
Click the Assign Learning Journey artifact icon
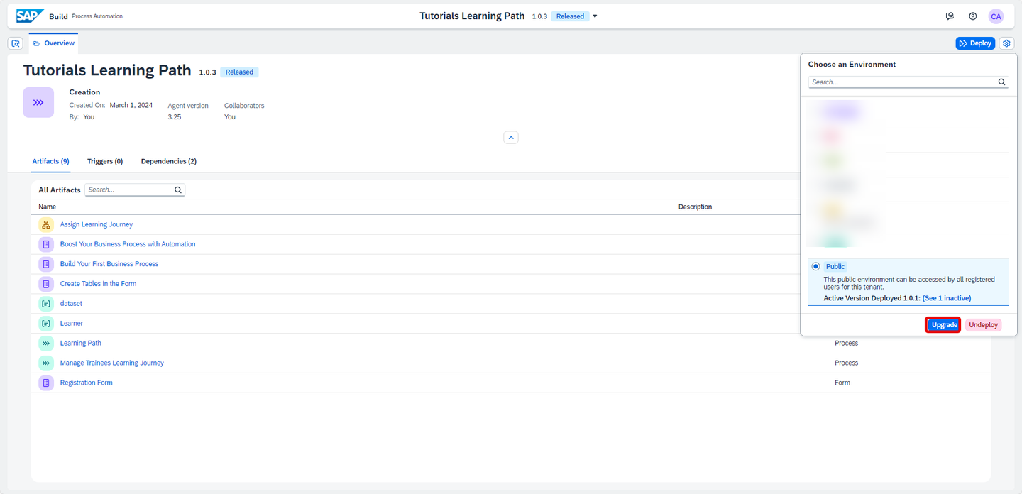tap(46, 224)
